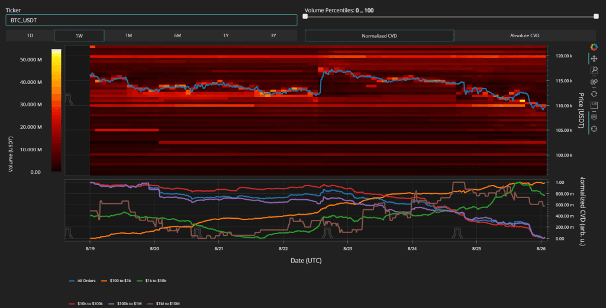Toggle $1M to $10M legend entry
The width and height of the screenshot is (606, 308).
click(163, 304)
